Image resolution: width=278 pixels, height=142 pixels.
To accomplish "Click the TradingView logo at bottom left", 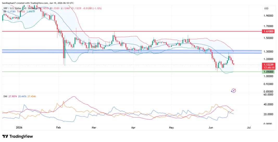I will pyautogui.click(x=18, y=136).
